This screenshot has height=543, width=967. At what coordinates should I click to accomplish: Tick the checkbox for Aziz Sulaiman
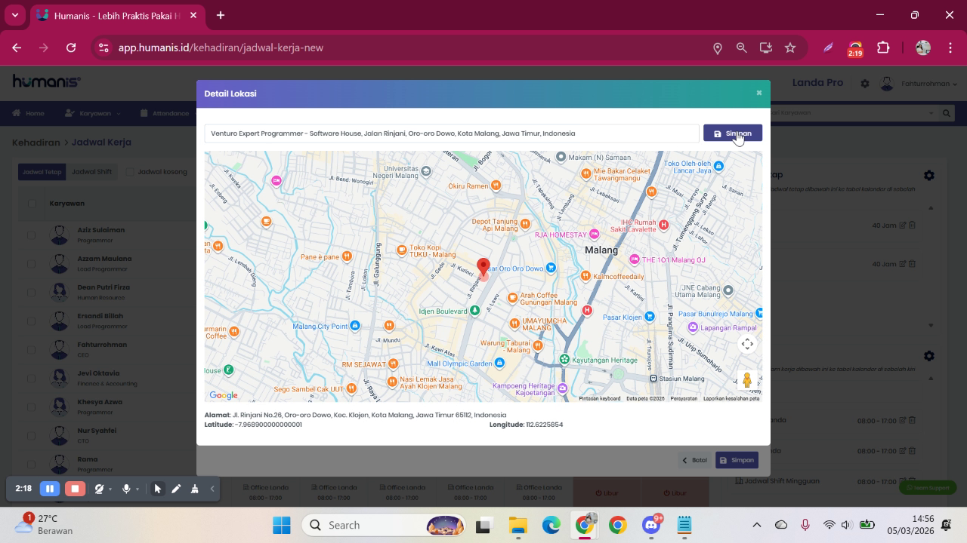[32, 235]
